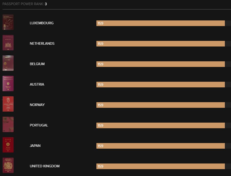Go to the Portugal country page
This screenshot has width=231, height=176.
pyautogui.click(x=39, y=125)
